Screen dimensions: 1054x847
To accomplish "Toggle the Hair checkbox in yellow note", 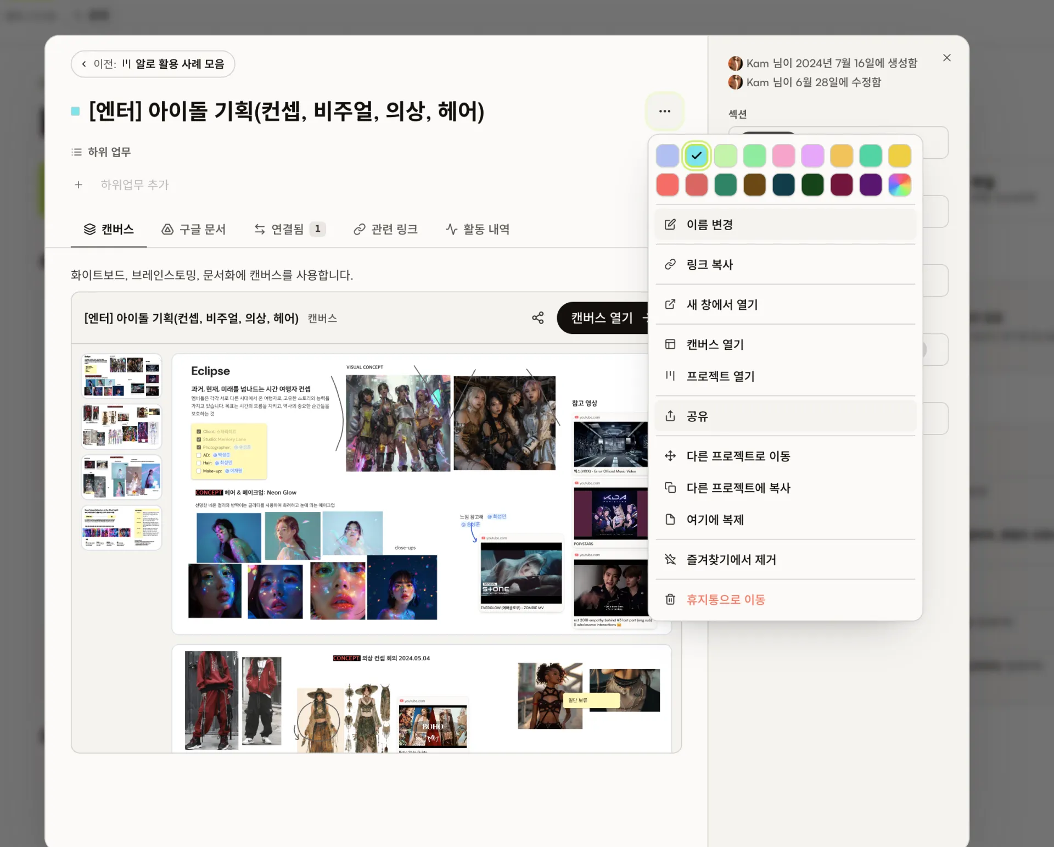I will [x=199, y=463].
